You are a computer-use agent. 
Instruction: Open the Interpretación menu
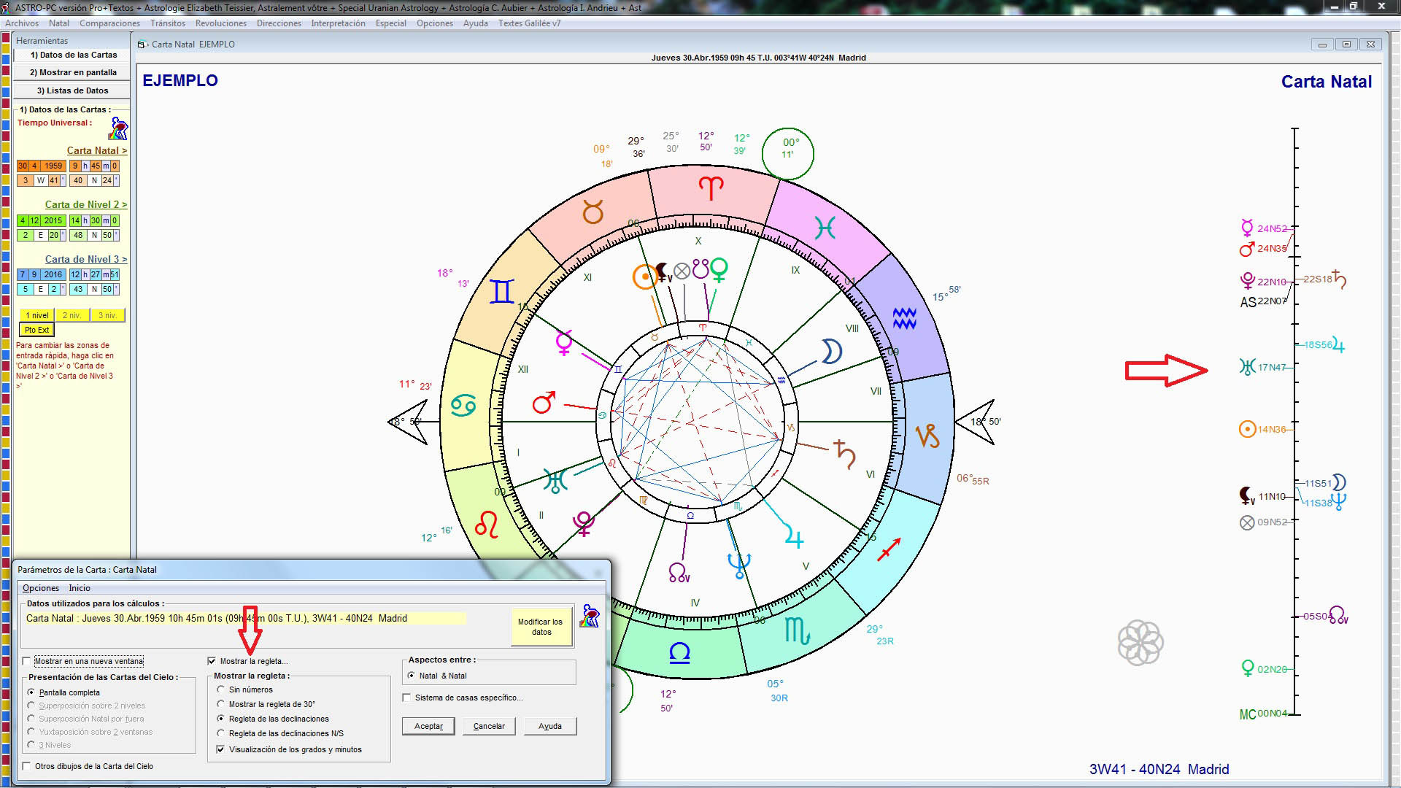tap(338, 23)
